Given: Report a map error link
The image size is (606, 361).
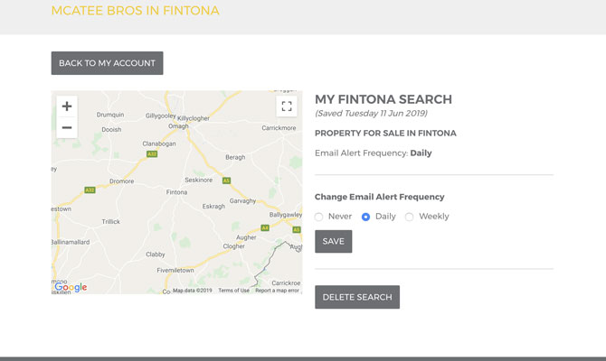Looking at the screenshot, I should [277, 291].
